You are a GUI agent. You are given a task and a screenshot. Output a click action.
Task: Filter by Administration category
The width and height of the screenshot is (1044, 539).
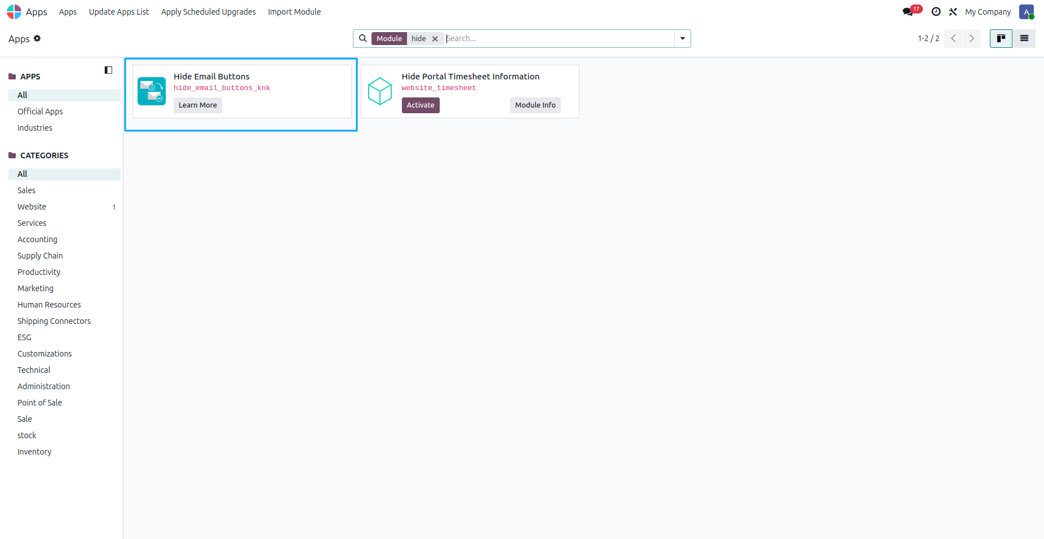pos(65,386)
